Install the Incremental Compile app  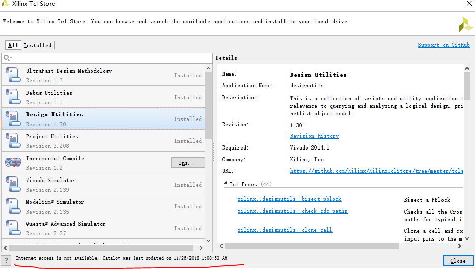pos(187,163)
